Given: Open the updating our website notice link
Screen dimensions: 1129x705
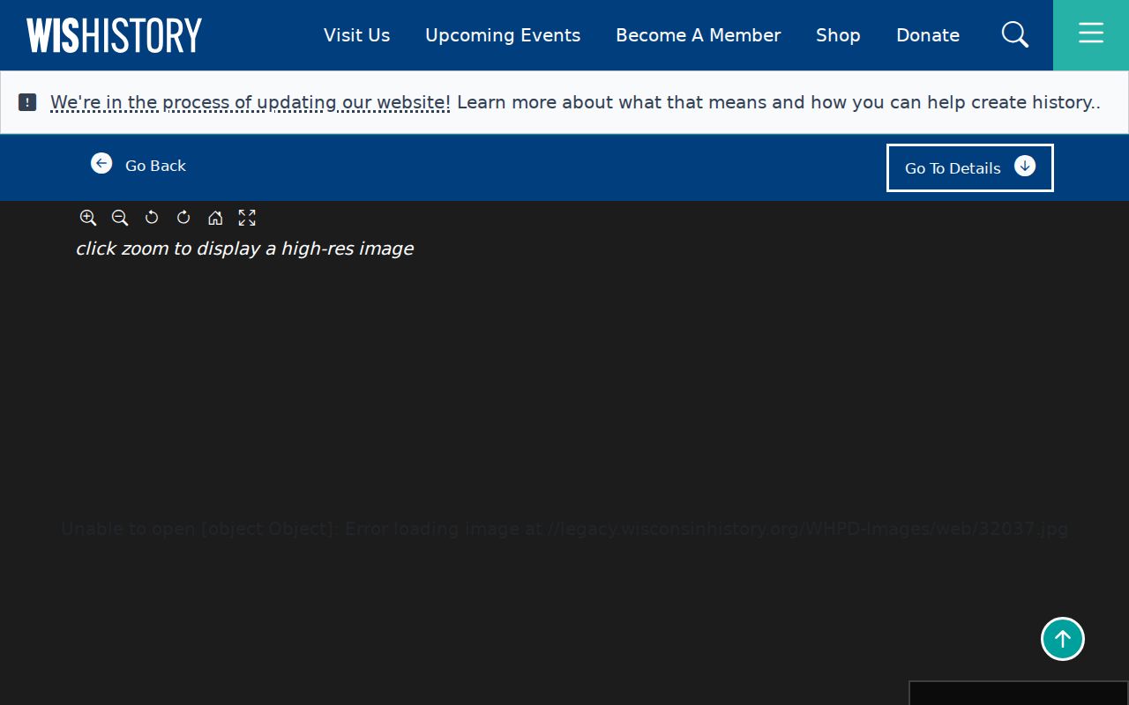Looking at the screenshot, I should tap(250, 102).
